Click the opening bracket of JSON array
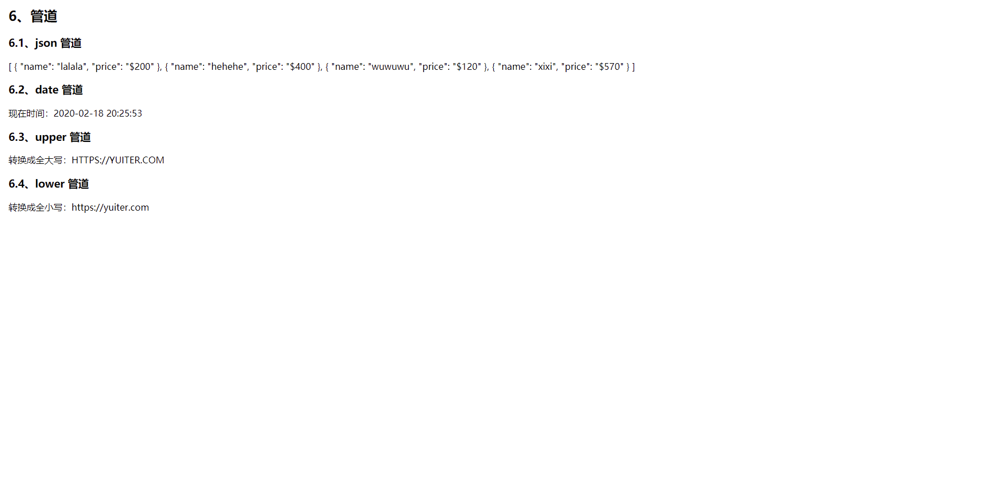This screenshot has width=981, height=499. (x=10, y=66)
